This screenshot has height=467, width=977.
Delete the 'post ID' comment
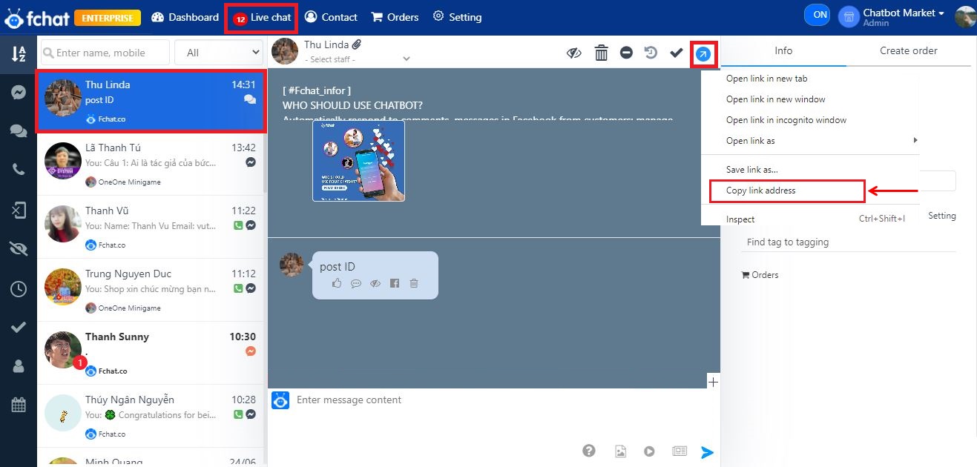[x=414, y=283]
